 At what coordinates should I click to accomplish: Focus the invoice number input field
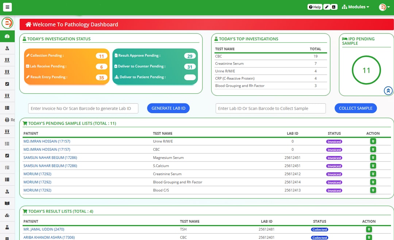click(83, 109)
